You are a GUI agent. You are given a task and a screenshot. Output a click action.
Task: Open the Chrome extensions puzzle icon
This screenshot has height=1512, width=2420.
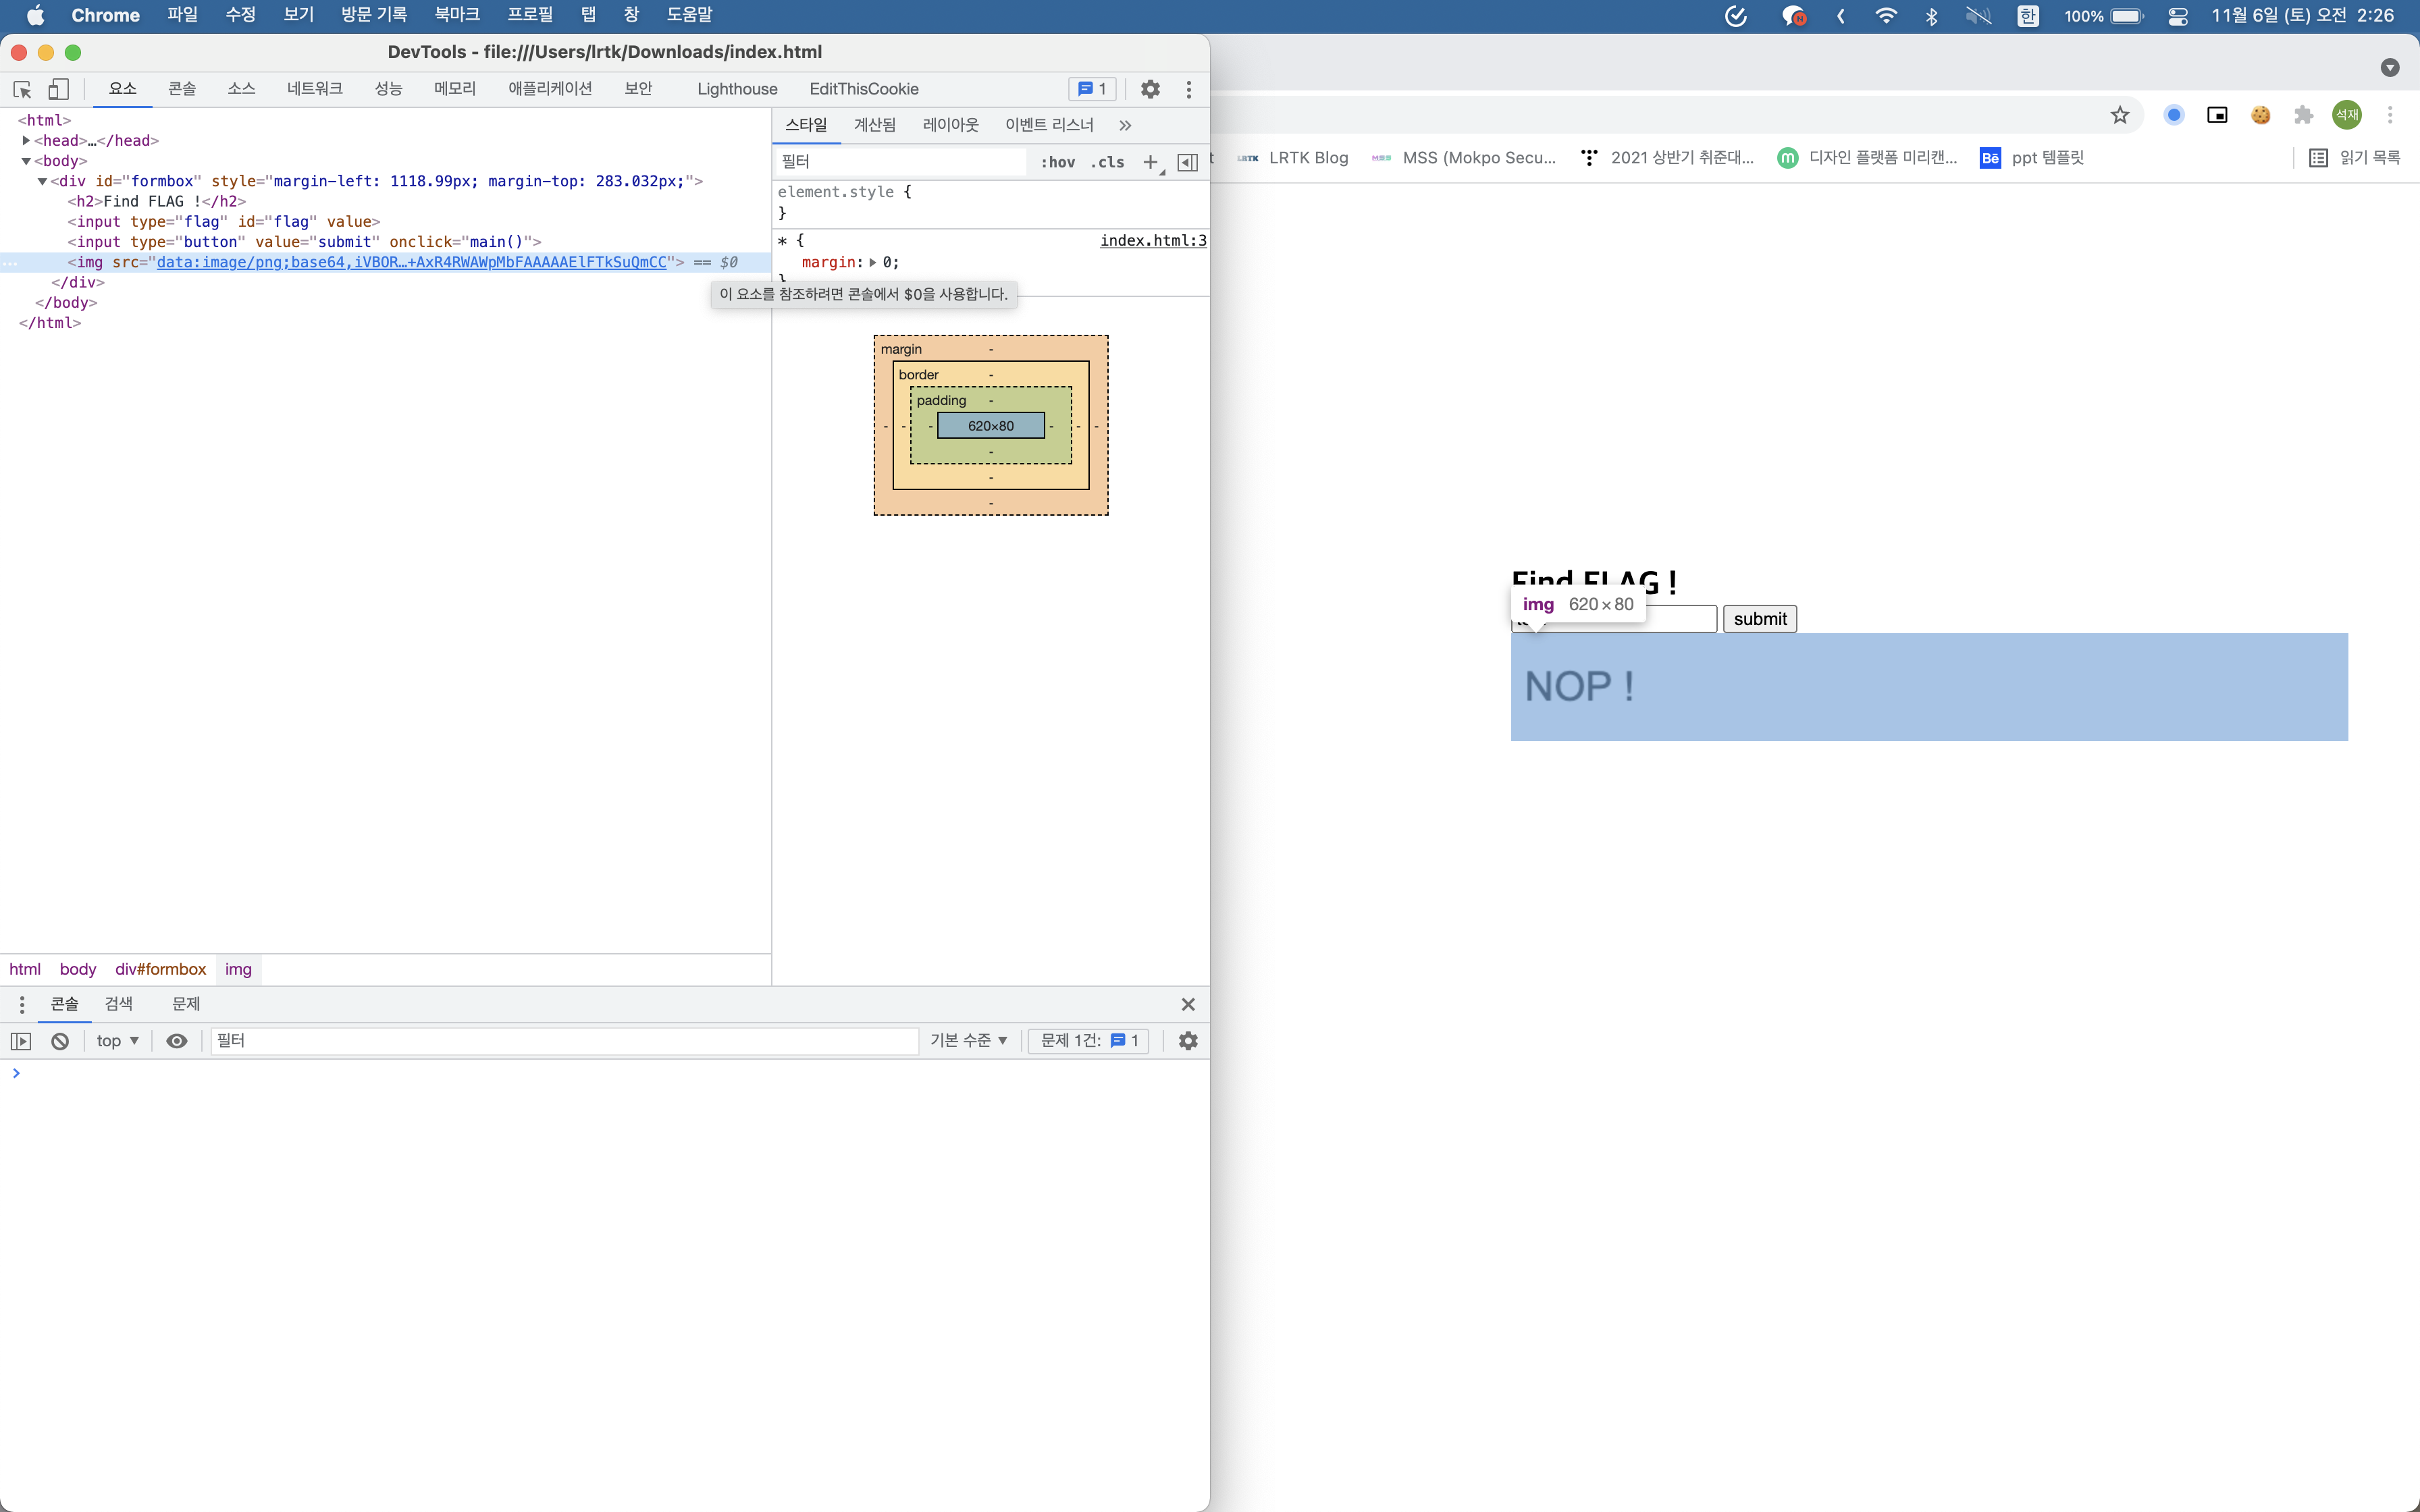[x=2303, y=115]
